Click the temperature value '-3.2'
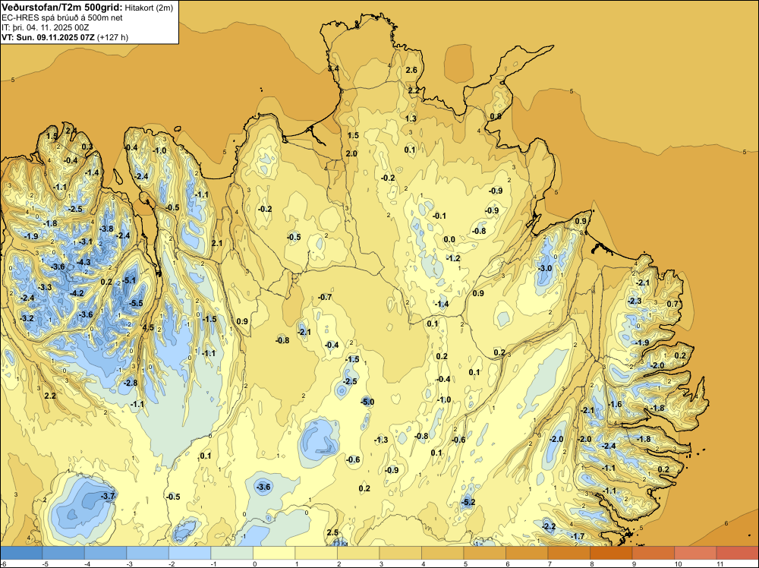Screen dimensions: 759x568 [27, 318]
